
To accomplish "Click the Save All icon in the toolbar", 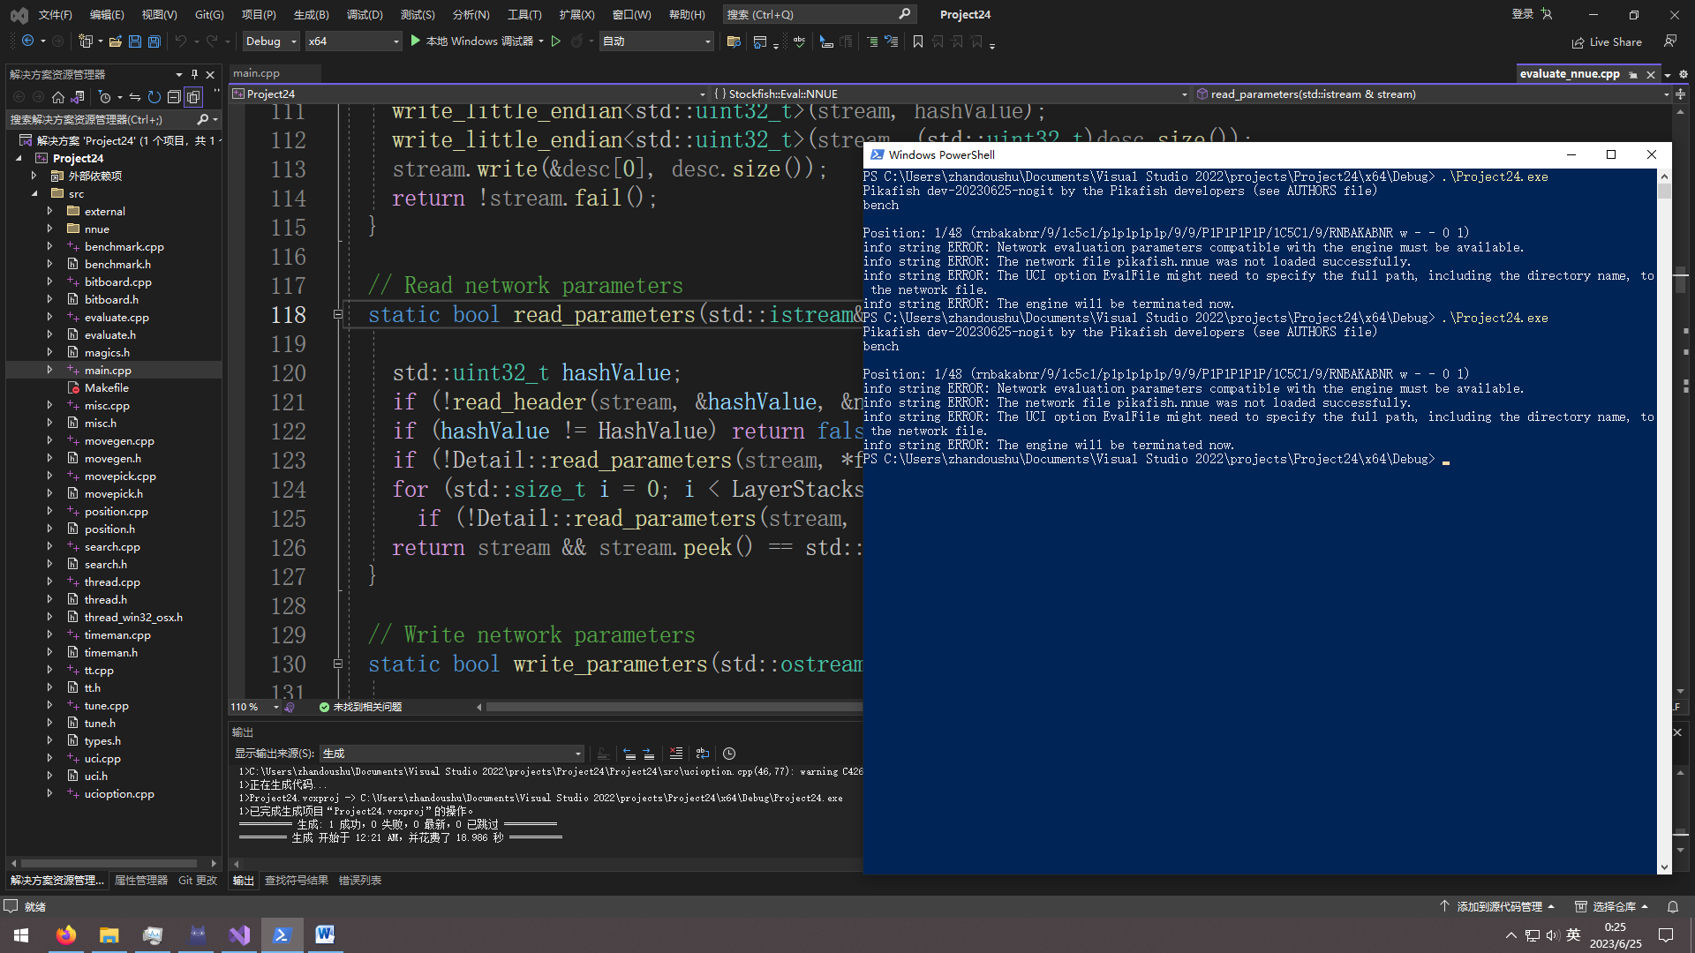I will tap(154, 41).
